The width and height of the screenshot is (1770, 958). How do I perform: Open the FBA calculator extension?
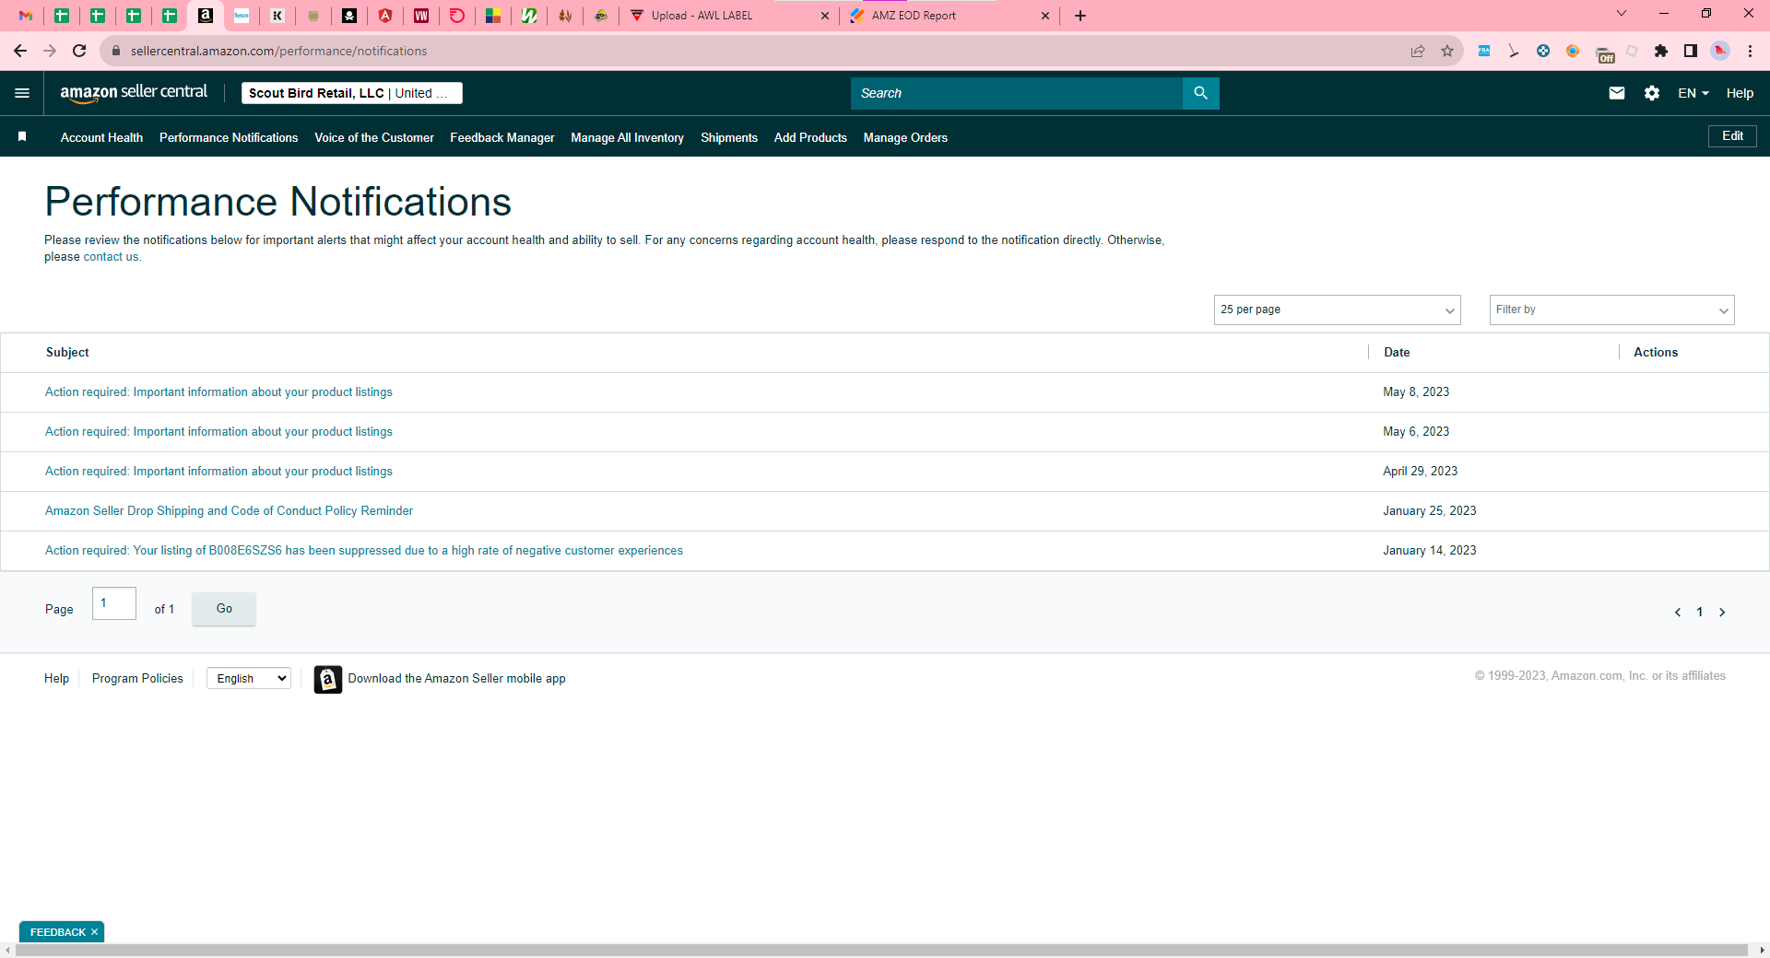[1484, 51]
